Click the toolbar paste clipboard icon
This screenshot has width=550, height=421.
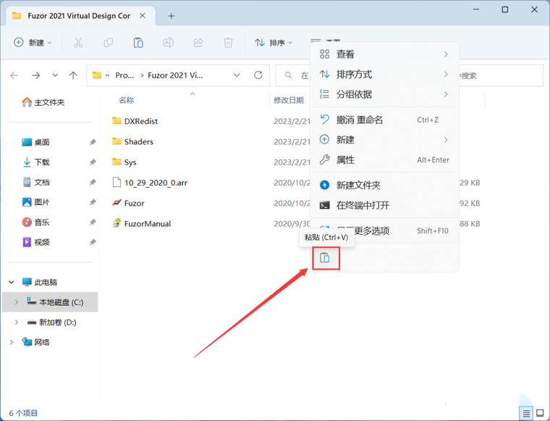coord(138,43)
